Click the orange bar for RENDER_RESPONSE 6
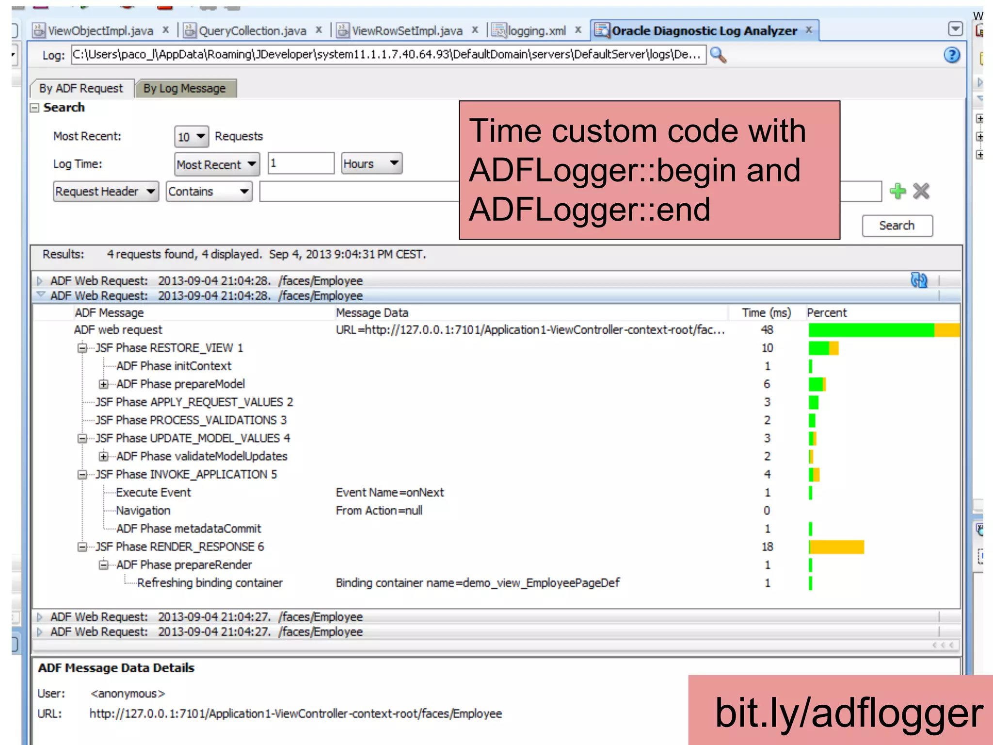The width and height of the screenshot is (993, 745). pos(836,547)
